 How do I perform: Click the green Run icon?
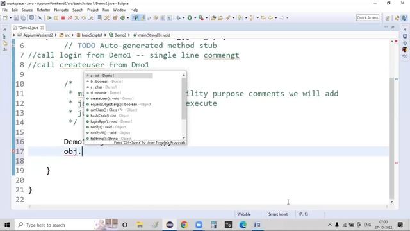point(190,18)
